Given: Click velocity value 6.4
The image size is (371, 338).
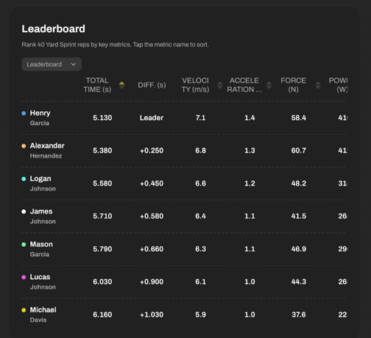Looking at the screenshot, I should point(200,216).
